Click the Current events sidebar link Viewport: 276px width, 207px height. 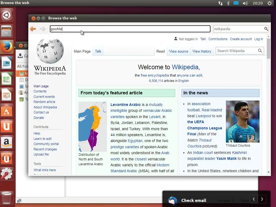coord(44,97)
